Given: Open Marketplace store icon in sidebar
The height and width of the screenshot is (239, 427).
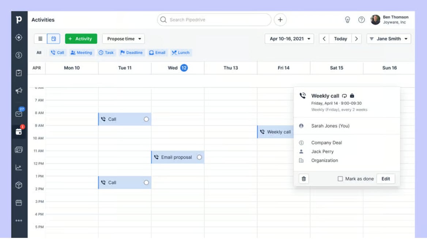Looking at the screenshot, I should point(19,203).
